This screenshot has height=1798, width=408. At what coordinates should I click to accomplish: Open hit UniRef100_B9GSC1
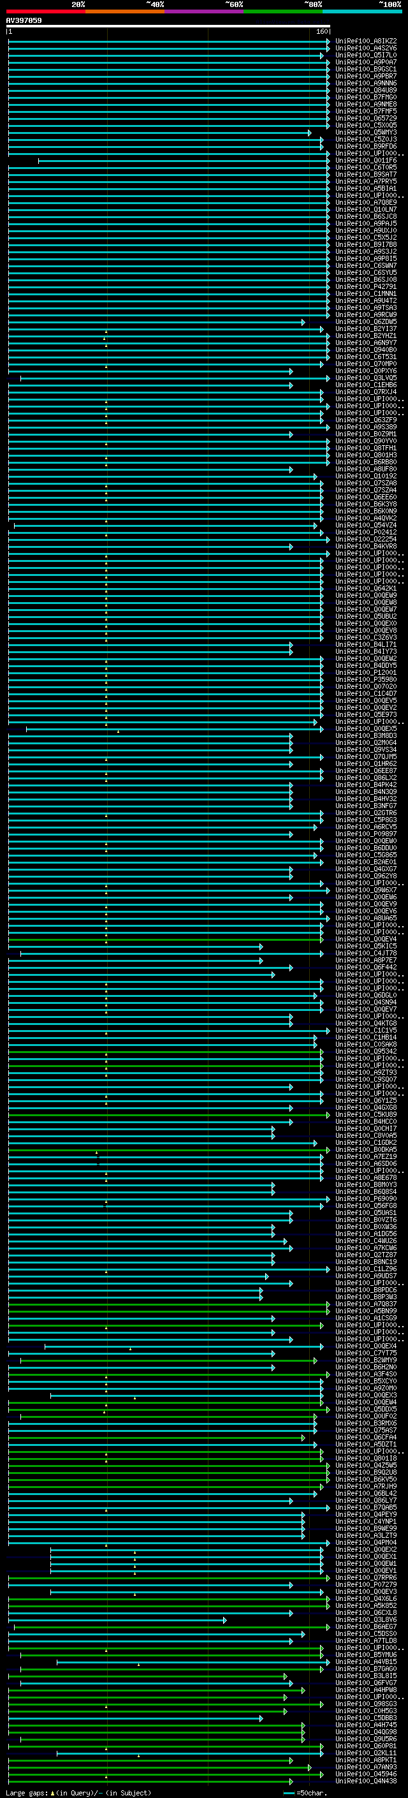click(366, 69)
